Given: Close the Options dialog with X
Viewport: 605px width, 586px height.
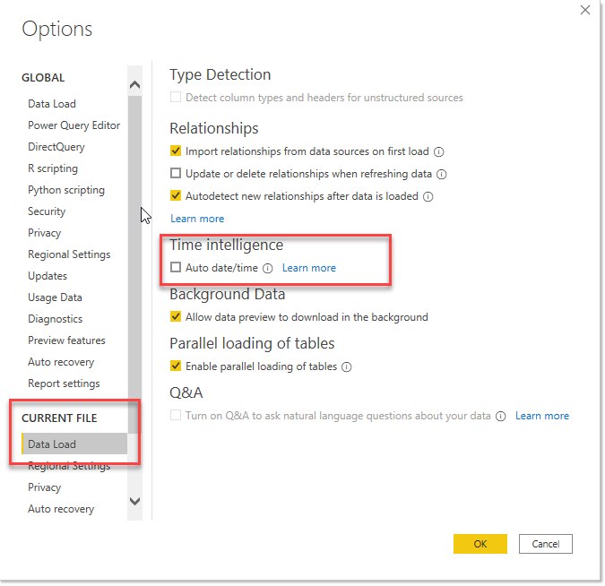Looking at the screenshot, I should pyautogui.click(x=585, y=10).
